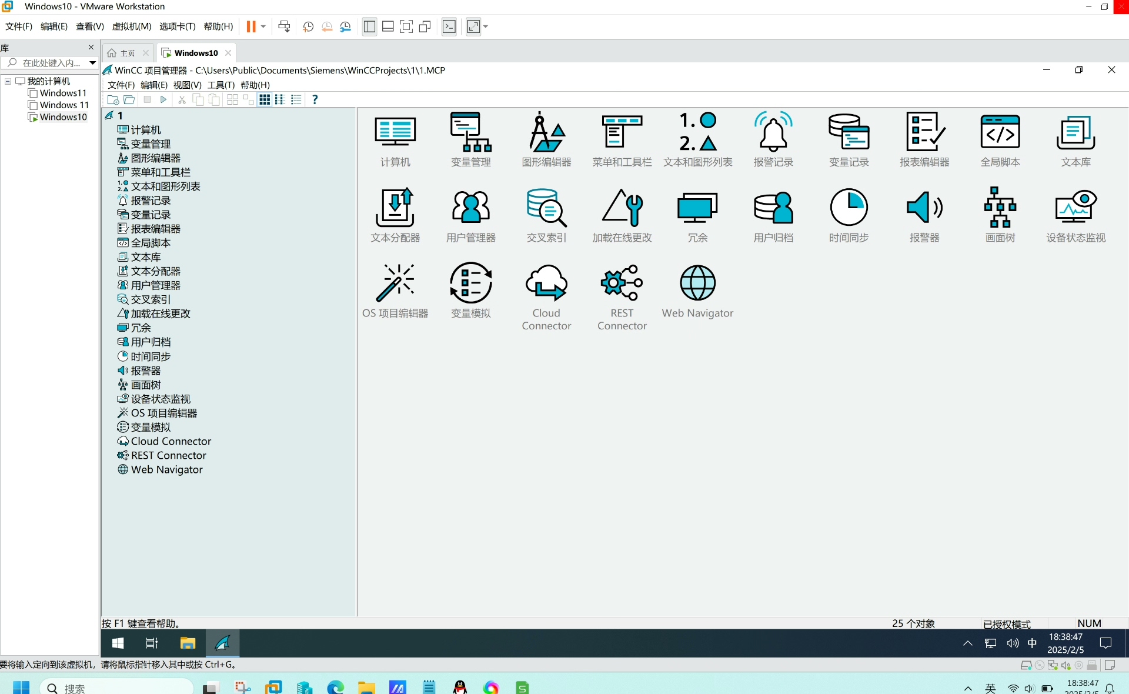Select the Web Navigator globe icon

tap(697, 292)
